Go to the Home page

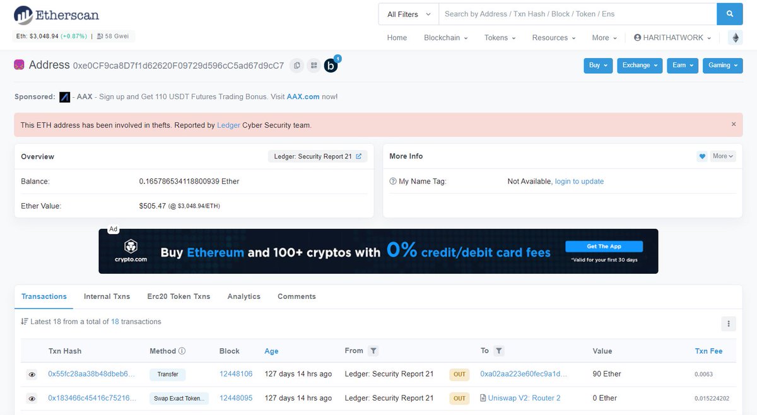click(397, 38)
